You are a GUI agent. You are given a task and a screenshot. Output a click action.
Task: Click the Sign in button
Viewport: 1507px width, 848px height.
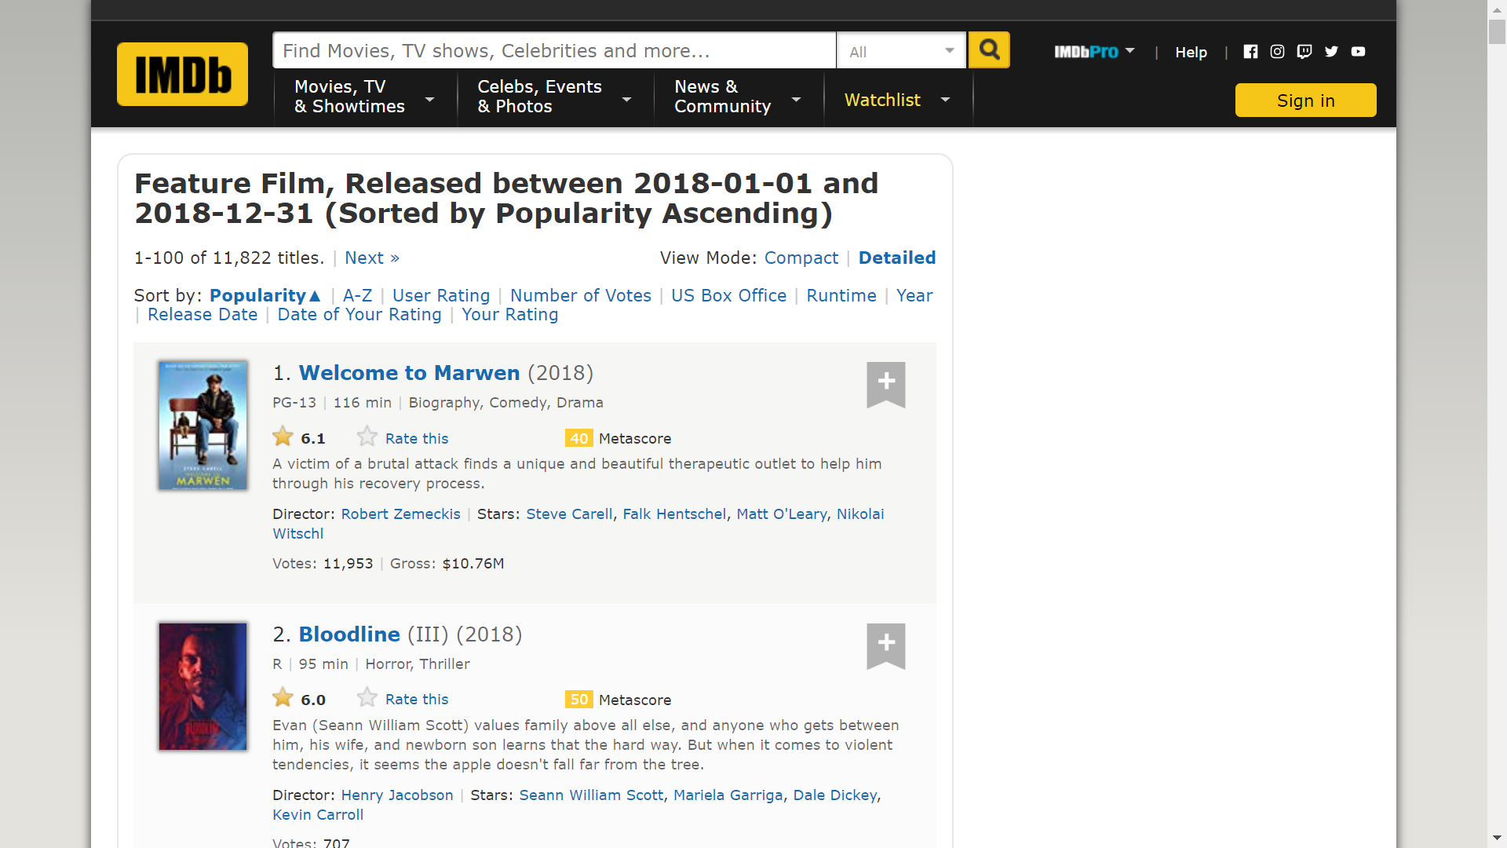click(1304, 101)
